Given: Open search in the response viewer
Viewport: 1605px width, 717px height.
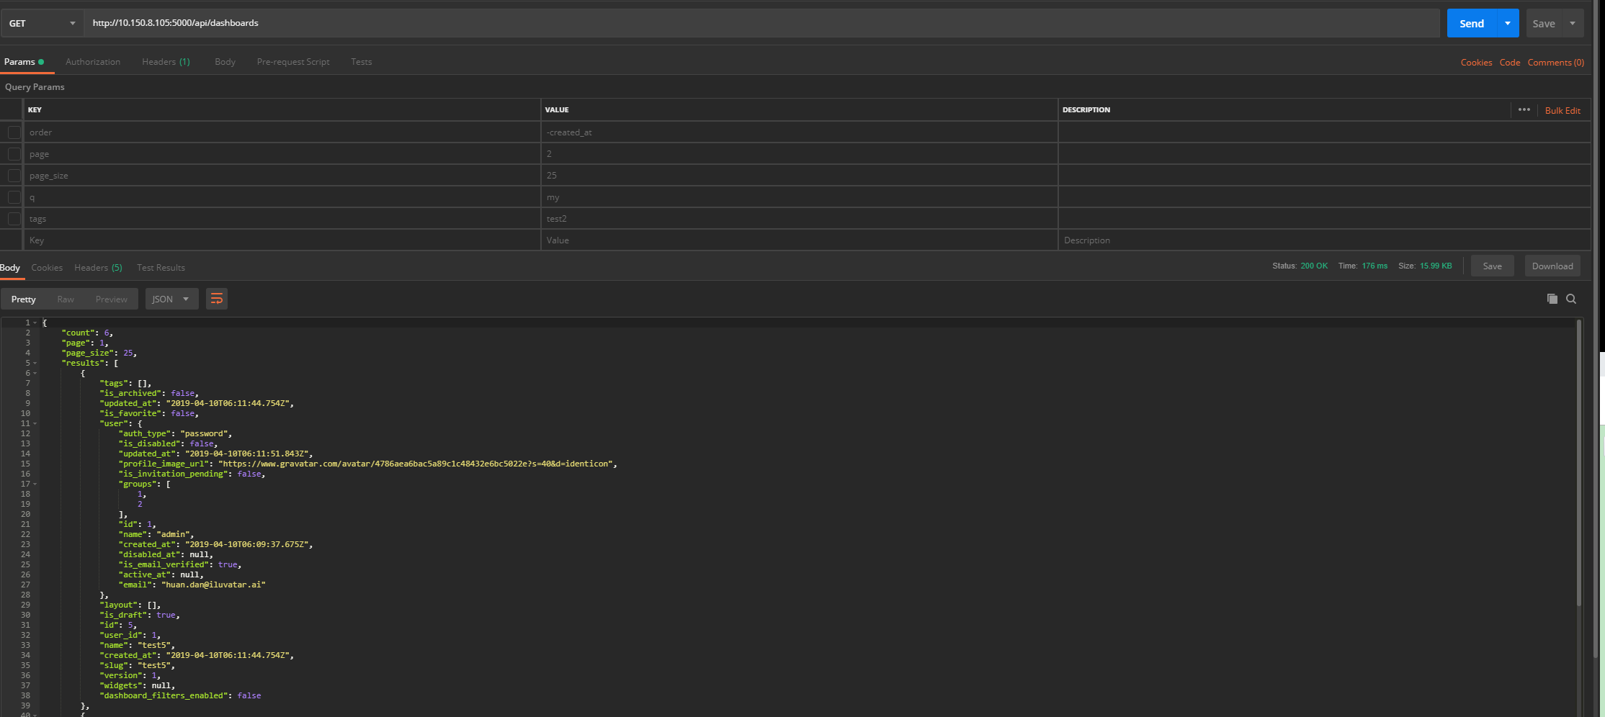Looking at the screenshot, I should tap(1570, 298).
